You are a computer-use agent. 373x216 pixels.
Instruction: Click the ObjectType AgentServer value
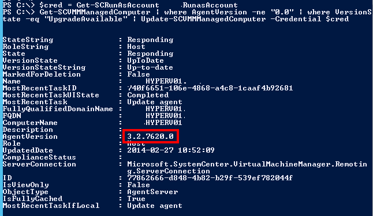[152, 192]
